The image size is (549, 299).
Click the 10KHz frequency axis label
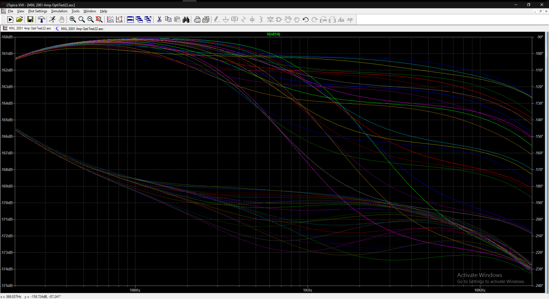pyautogui.click(x=480, y=290)
